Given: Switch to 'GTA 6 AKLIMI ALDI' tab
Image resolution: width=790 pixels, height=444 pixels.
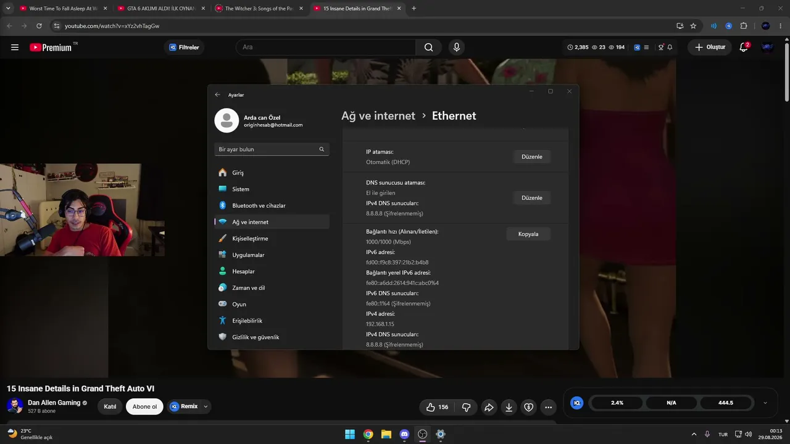Looking at the screenshot, I should [161, 9].
